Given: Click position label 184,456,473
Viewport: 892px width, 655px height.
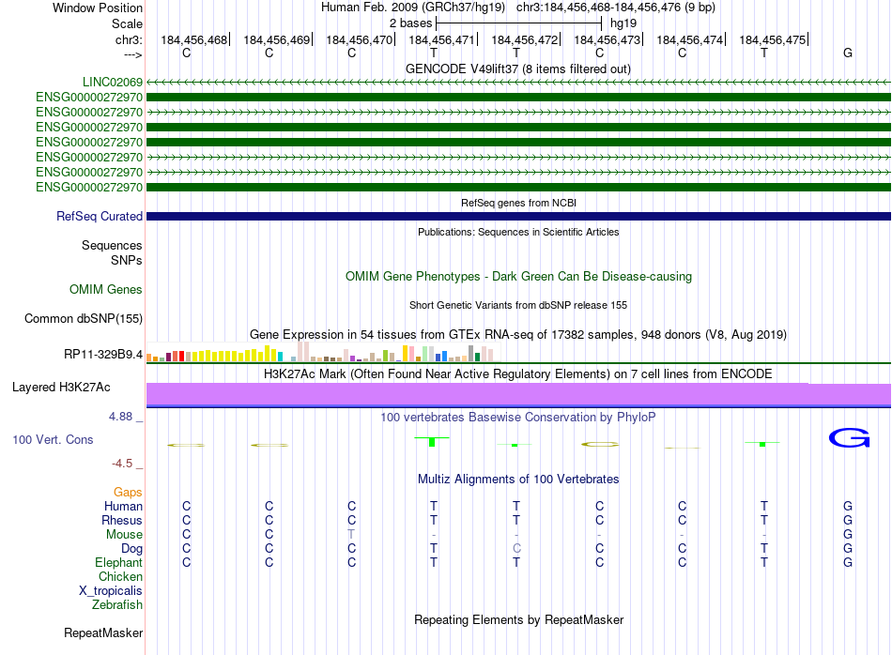Looking at the screenshot, I should tap(607, 39).
